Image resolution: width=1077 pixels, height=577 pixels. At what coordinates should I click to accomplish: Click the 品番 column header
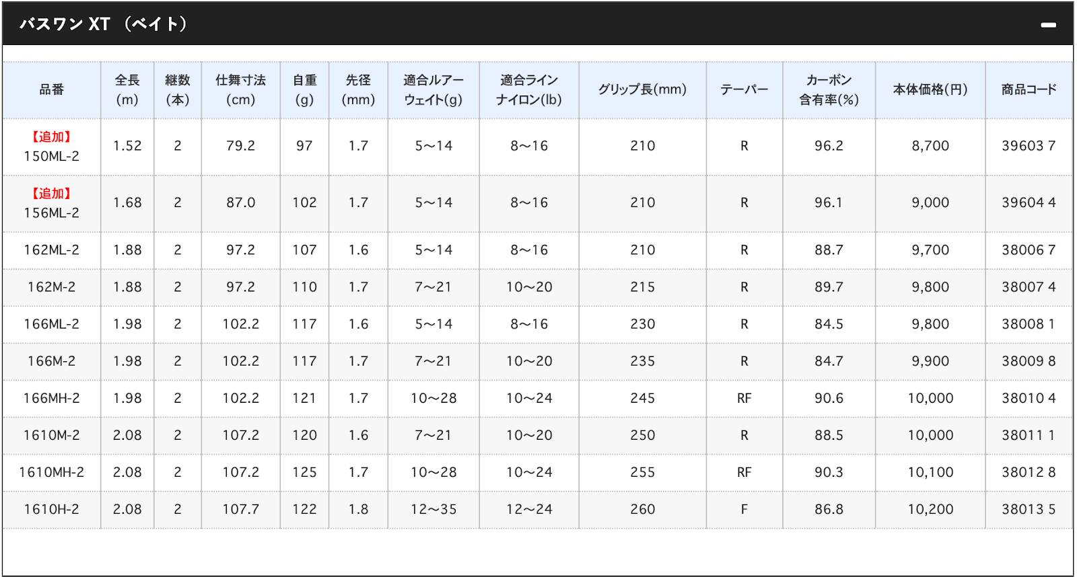tap(51, 89)
